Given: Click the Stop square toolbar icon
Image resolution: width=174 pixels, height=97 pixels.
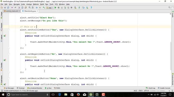Looking at the screenshot, I should [72, 8].
